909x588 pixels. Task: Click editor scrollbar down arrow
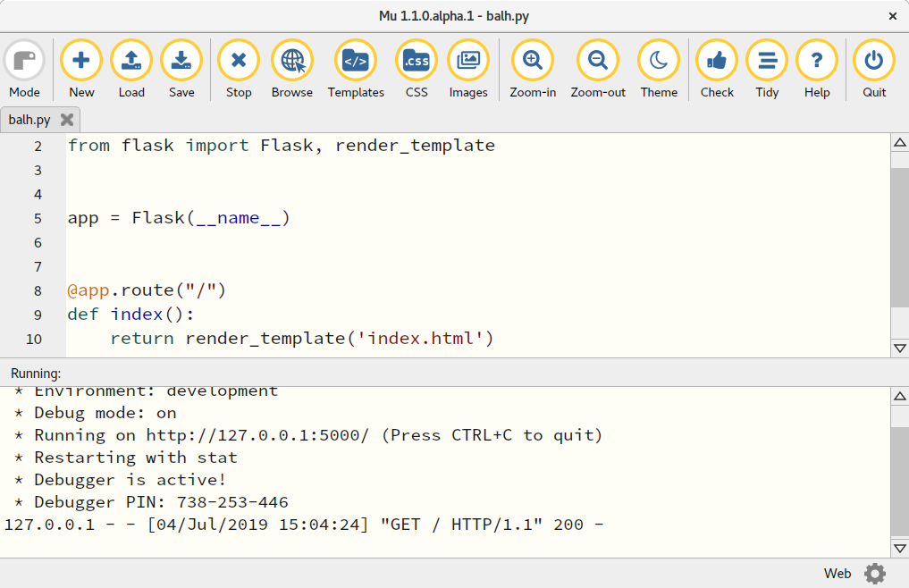click(900, 349)
